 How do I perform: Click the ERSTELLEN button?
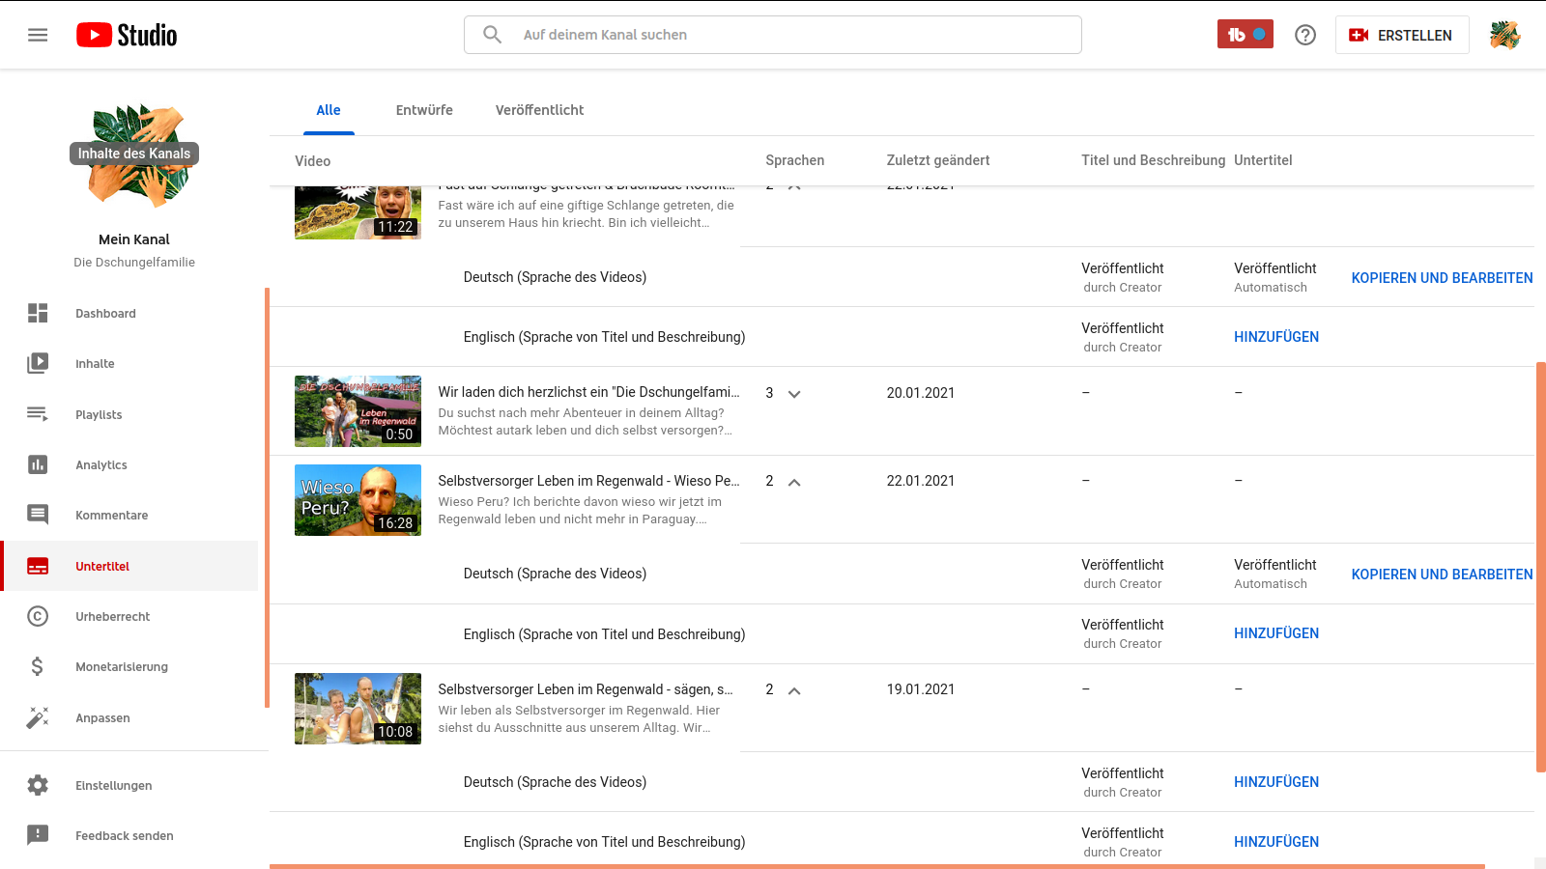(x=1402, y=35)
